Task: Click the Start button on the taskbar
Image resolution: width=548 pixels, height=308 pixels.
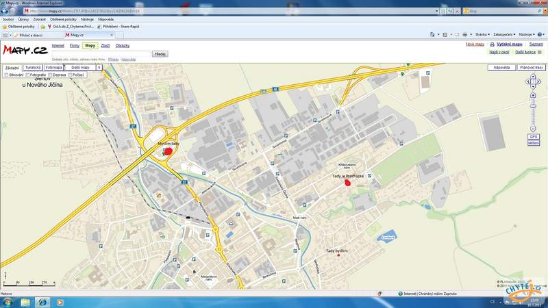Action: (x=7, y=302)
